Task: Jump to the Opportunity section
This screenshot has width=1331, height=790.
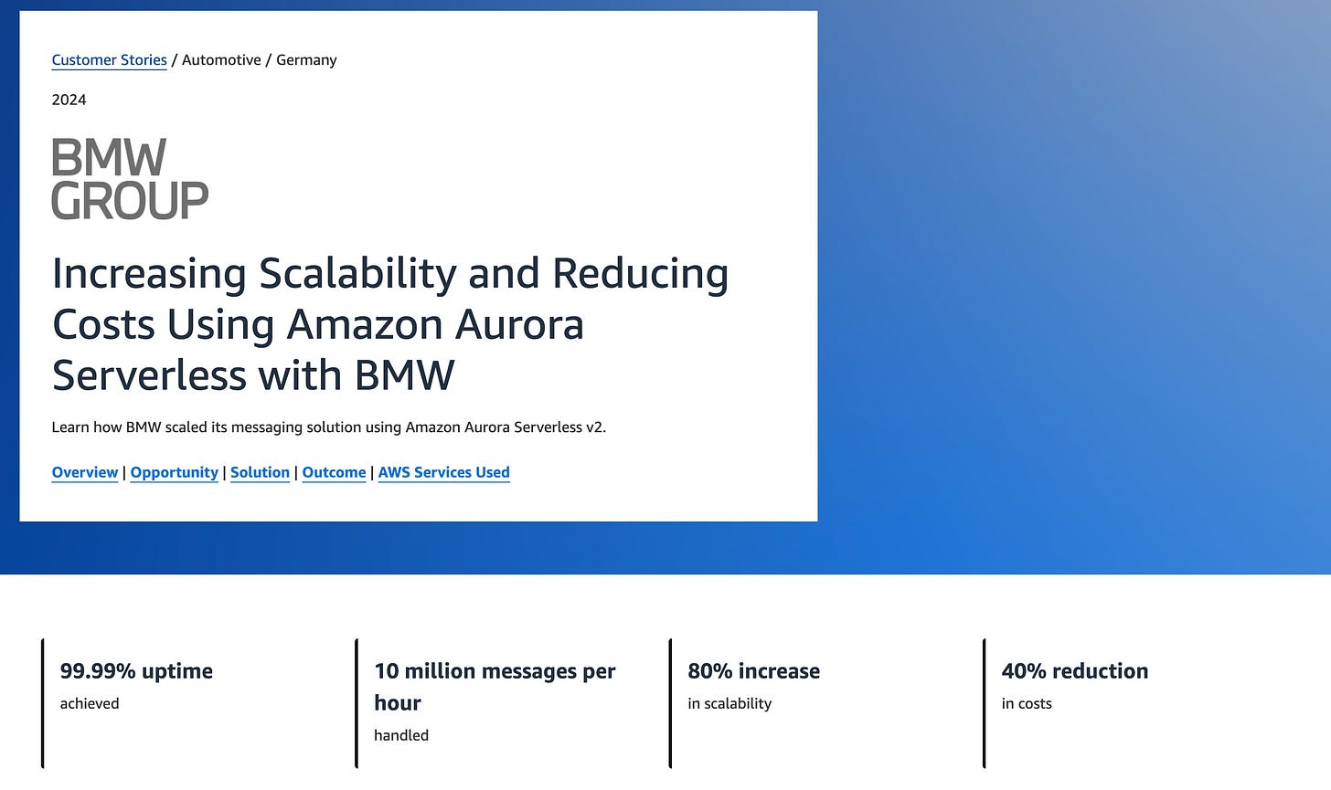Action: 175,472
